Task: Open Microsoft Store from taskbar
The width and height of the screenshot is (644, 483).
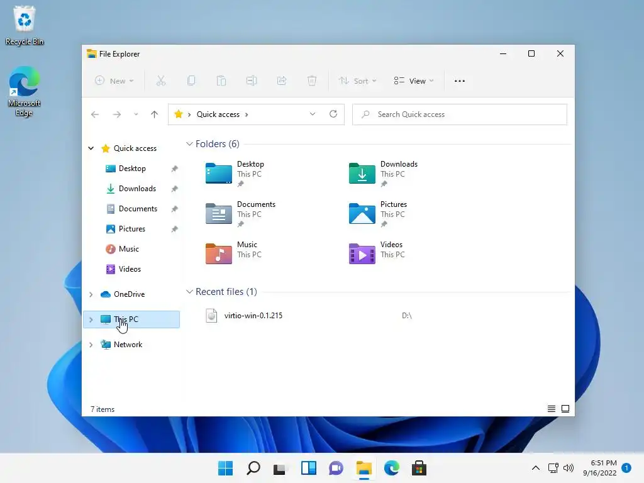Action: [419, 468]
